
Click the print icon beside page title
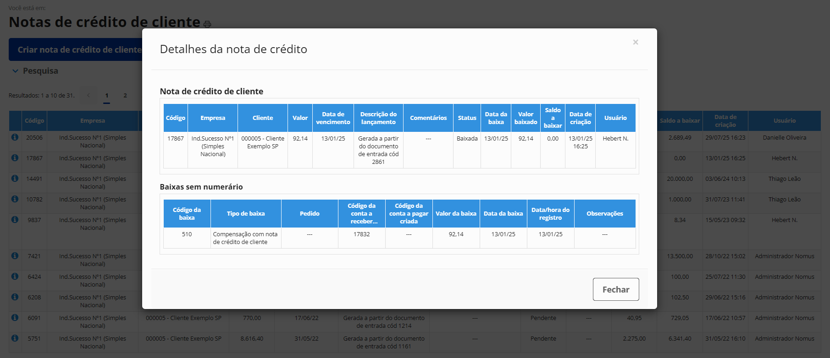point(207,24)
